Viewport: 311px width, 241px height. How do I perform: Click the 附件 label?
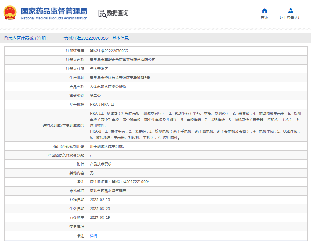click(80, 164)
